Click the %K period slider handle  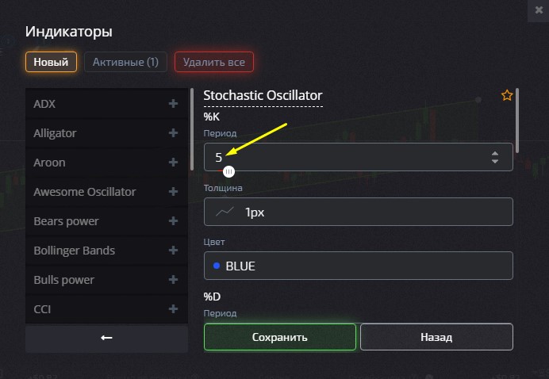click(x=229, y=170)
